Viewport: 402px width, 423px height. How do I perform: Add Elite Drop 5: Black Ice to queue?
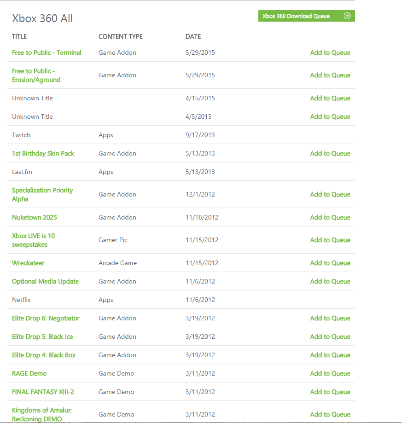(330, 336)
